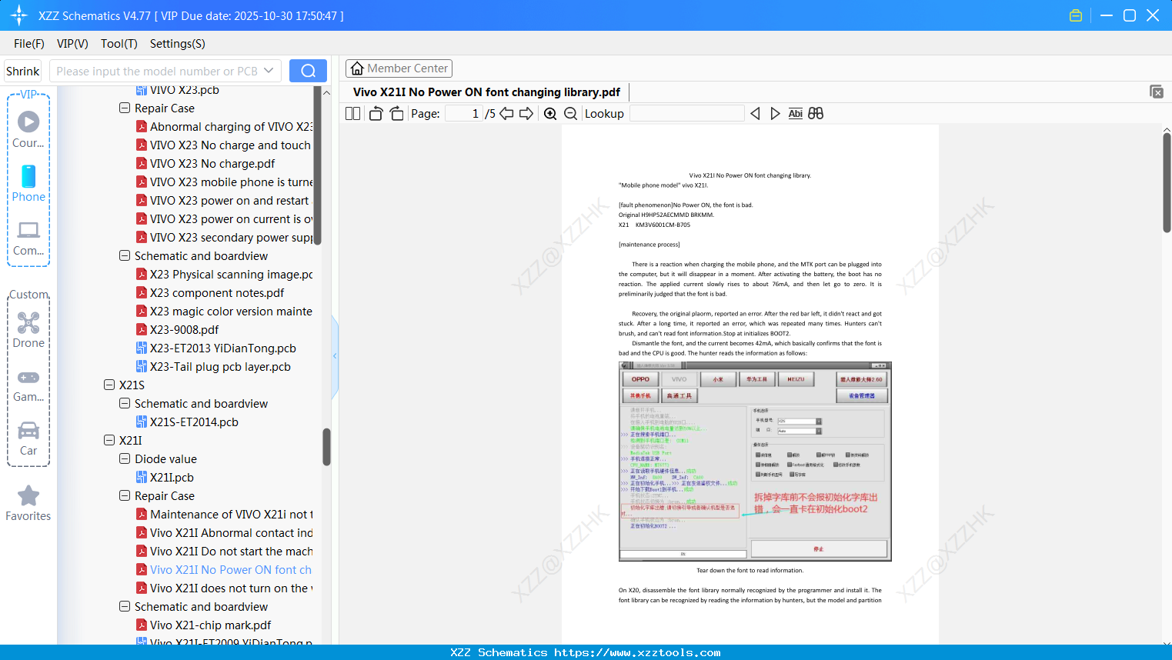Open the Courses category in sidebar
Image resolution: width=1172 pixels, height=660 pixels.
point(28,129)
